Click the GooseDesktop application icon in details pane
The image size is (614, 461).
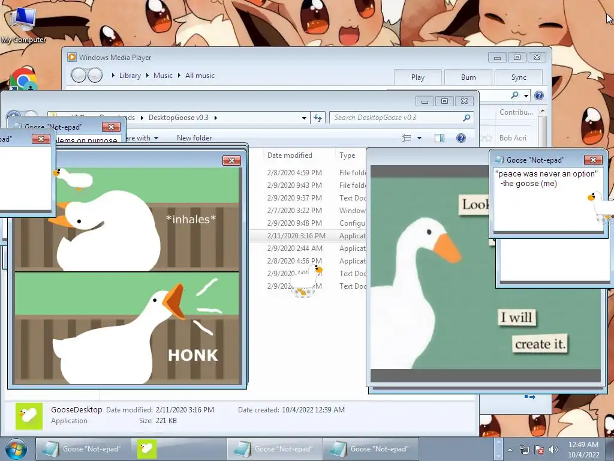coord(29,416)
